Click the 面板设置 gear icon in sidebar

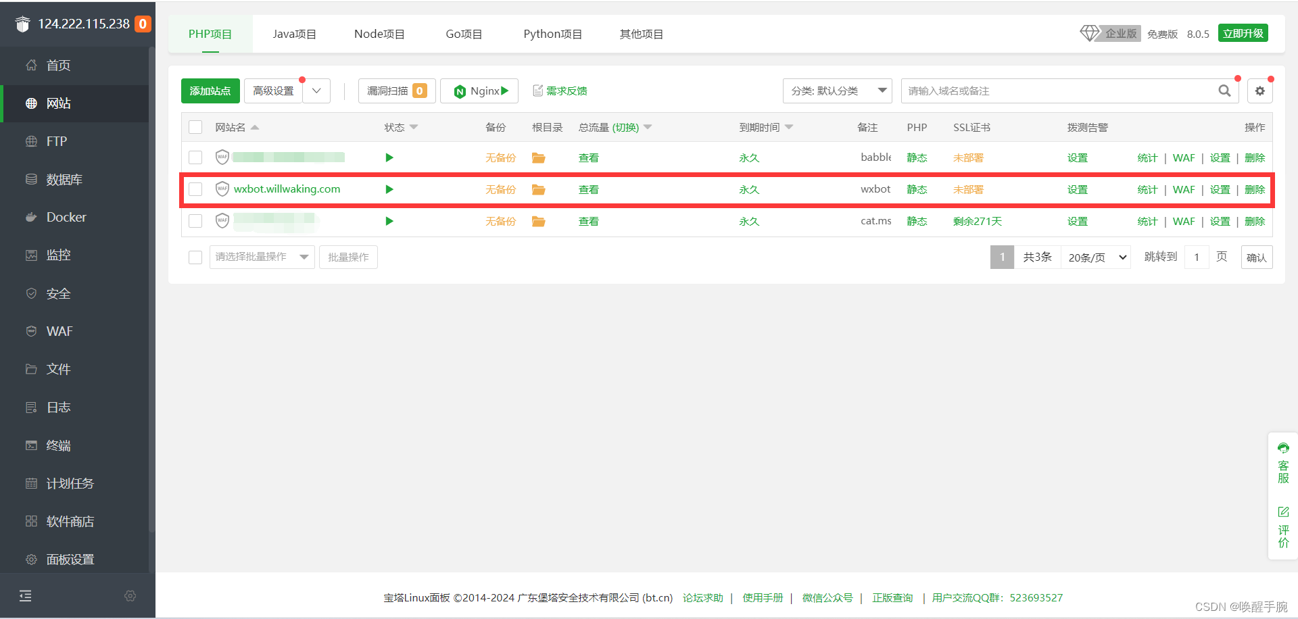click(31, 560)
